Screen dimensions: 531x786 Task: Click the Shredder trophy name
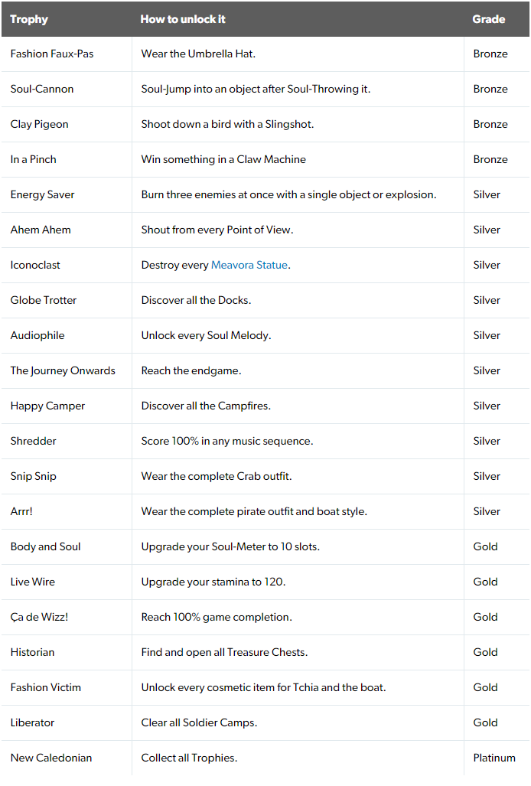click(33, 441)
